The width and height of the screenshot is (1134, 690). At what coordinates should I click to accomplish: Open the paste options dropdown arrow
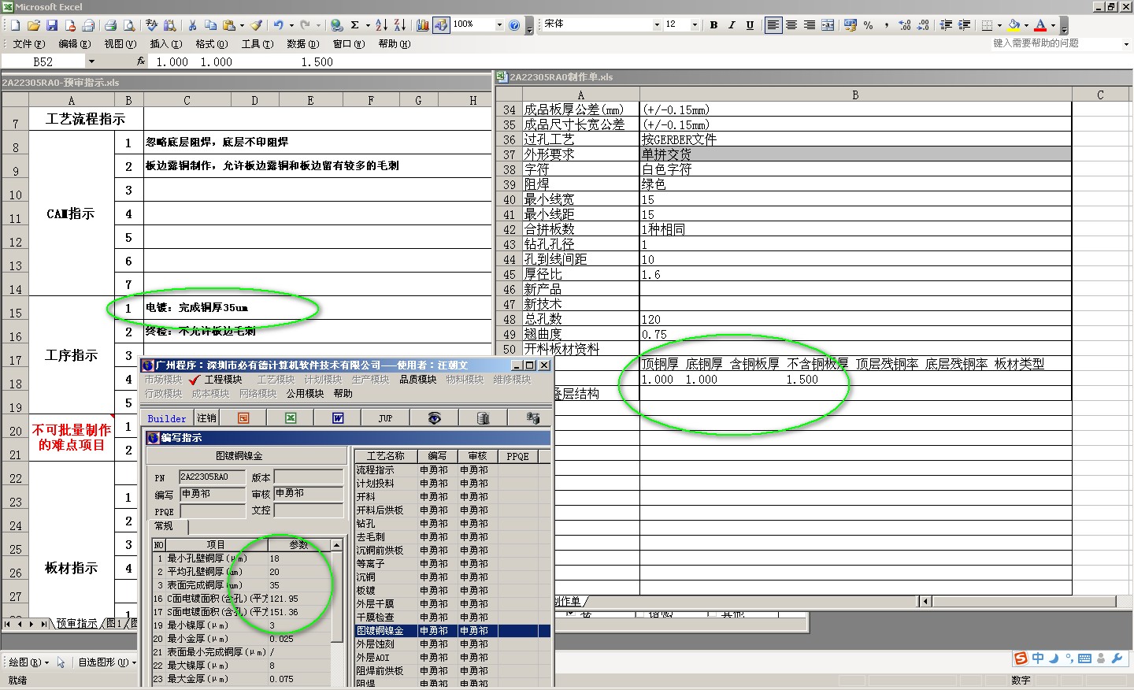click(241, 25)
